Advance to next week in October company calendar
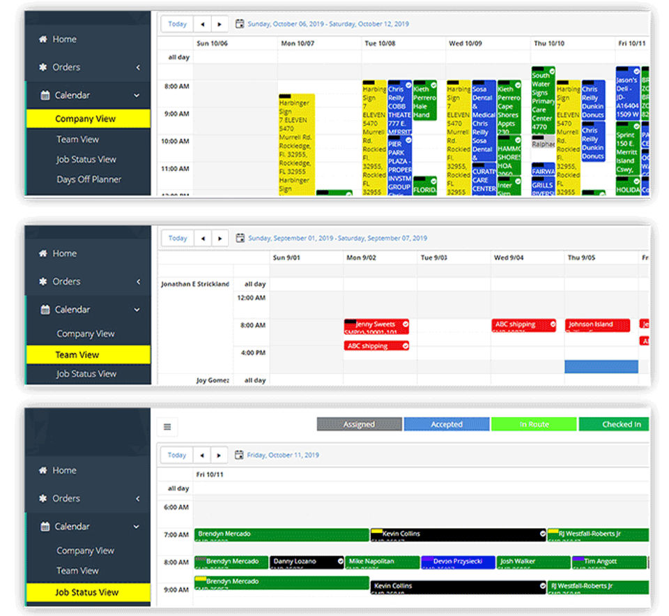 coord(220,24)
